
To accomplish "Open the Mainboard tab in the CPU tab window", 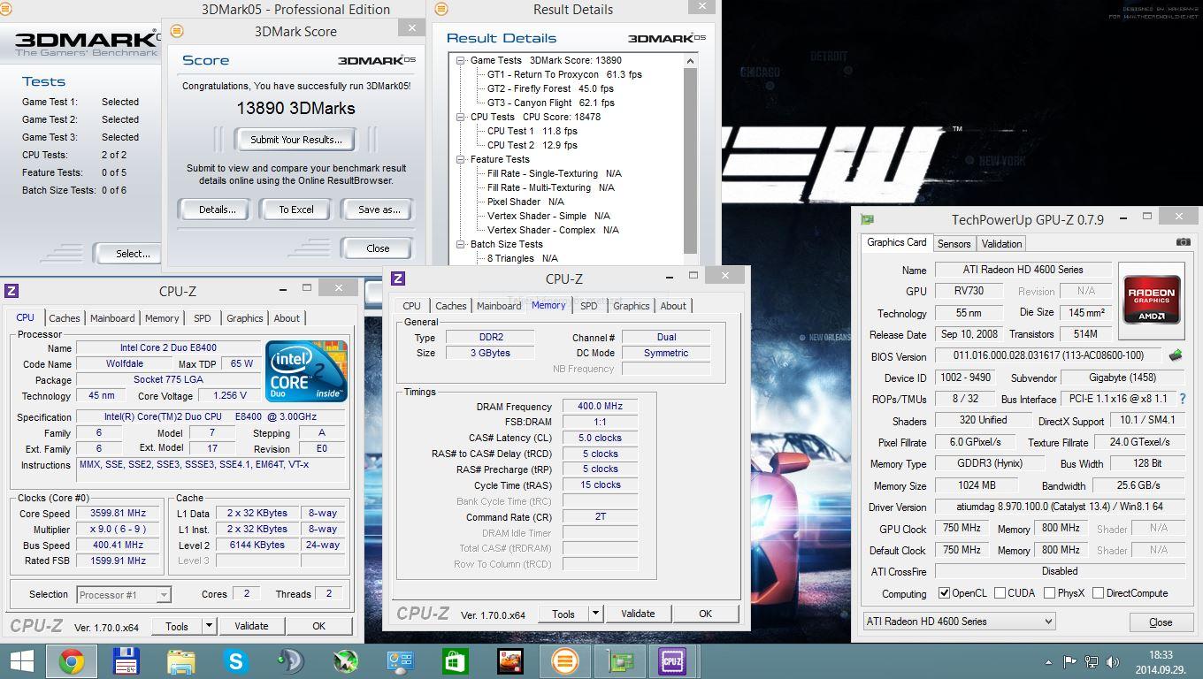I will 112,318.
